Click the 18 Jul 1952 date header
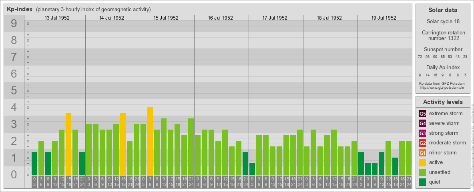The height and width of the screenshot is (192, 474). coord(329,18)
